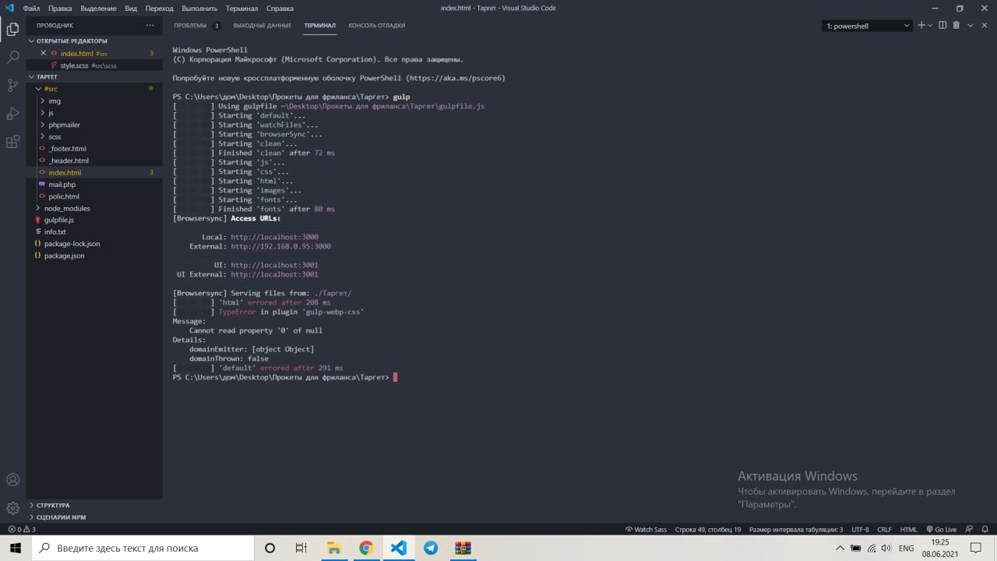Open the Правка menu
Image resolution: width=997 pixels, height=561 pixels.
pos(60,8)
